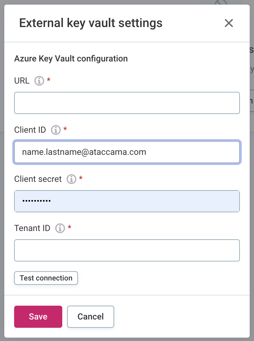The image size is (254, 341).
Task: Click the Client ID label text
Action: click(x=30, y=130)
